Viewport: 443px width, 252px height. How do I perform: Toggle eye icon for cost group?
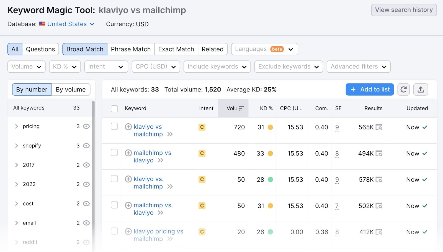(86, 204)
